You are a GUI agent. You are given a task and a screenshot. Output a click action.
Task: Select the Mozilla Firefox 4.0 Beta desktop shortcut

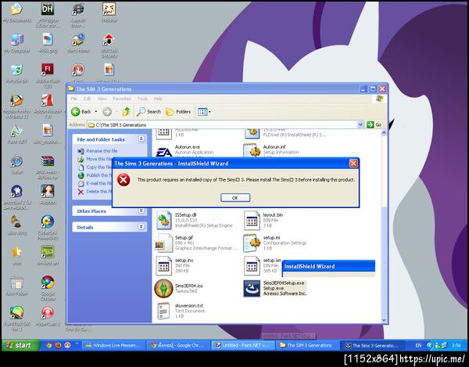16,106
